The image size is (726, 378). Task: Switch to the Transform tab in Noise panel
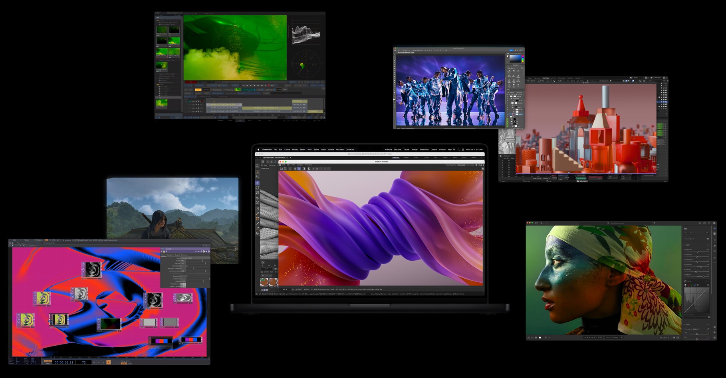(170, 255)
